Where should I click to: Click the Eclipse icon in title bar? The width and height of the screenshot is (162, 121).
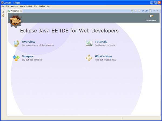click(x=2, y=3)
